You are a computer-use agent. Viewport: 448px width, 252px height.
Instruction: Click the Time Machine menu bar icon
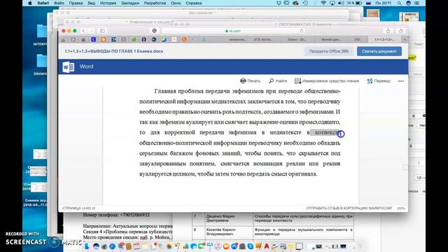point(305,3)
